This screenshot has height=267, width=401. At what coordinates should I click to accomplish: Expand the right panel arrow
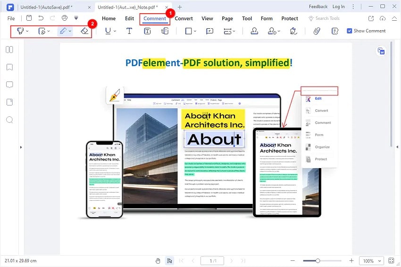pyautogui.click(x=397, y=147)
